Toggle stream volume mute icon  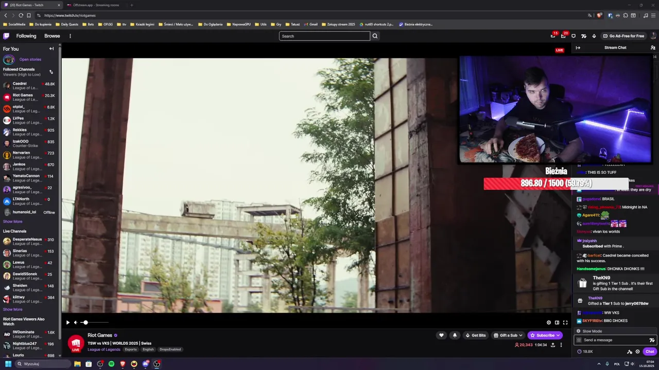[x=76, y=322]
